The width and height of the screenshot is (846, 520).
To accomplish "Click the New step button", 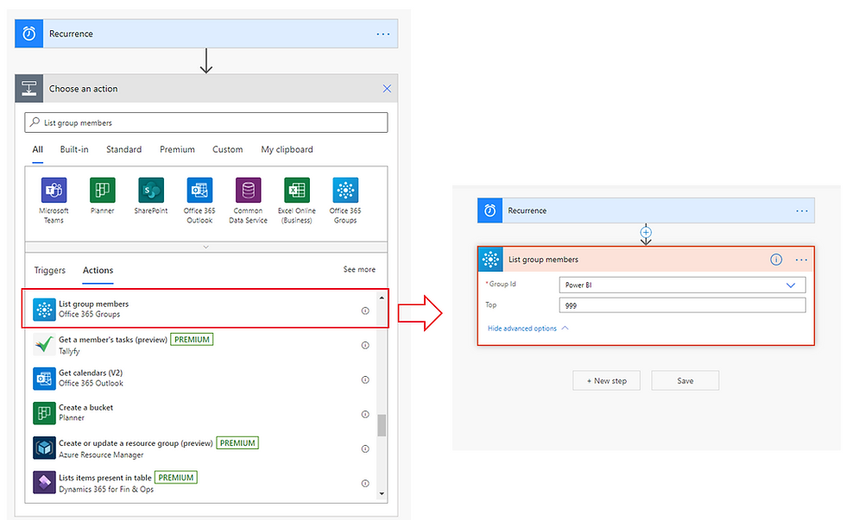I will tap(606, 380).
